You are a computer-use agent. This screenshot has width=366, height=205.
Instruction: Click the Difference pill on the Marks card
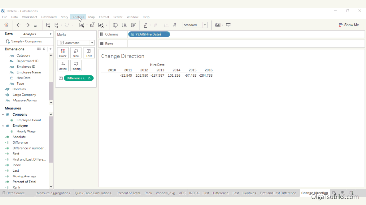point(79,78)
